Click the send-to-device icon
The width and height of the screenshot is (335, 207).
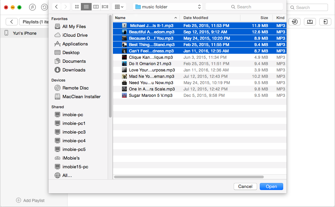[325, 22]
